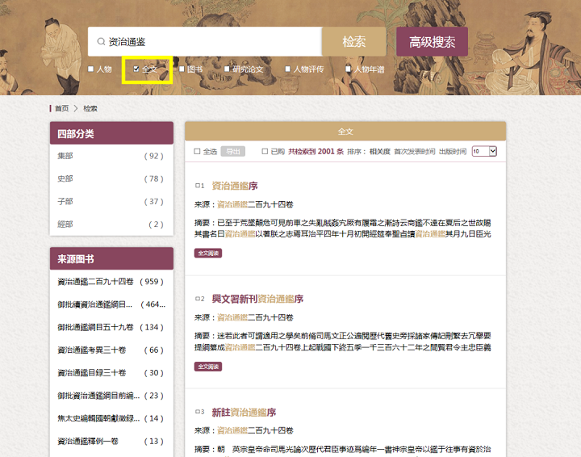Open 高级搜索 advanced search
Viewport: 581px width, 457px height.
coord(432,42)
